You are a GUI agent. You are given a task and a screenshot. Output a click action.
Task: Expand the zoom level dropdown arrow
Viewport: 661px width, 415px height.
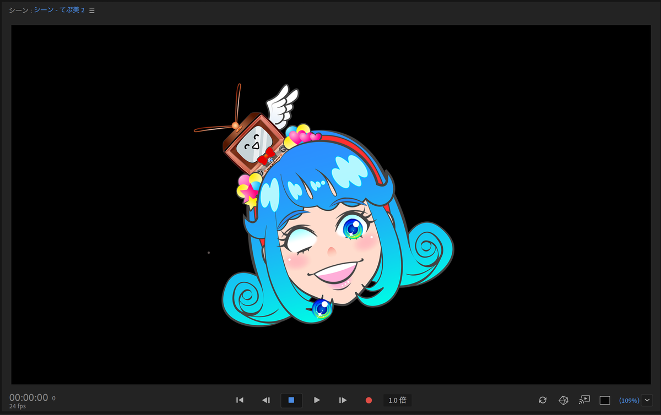tap(647, 400)
